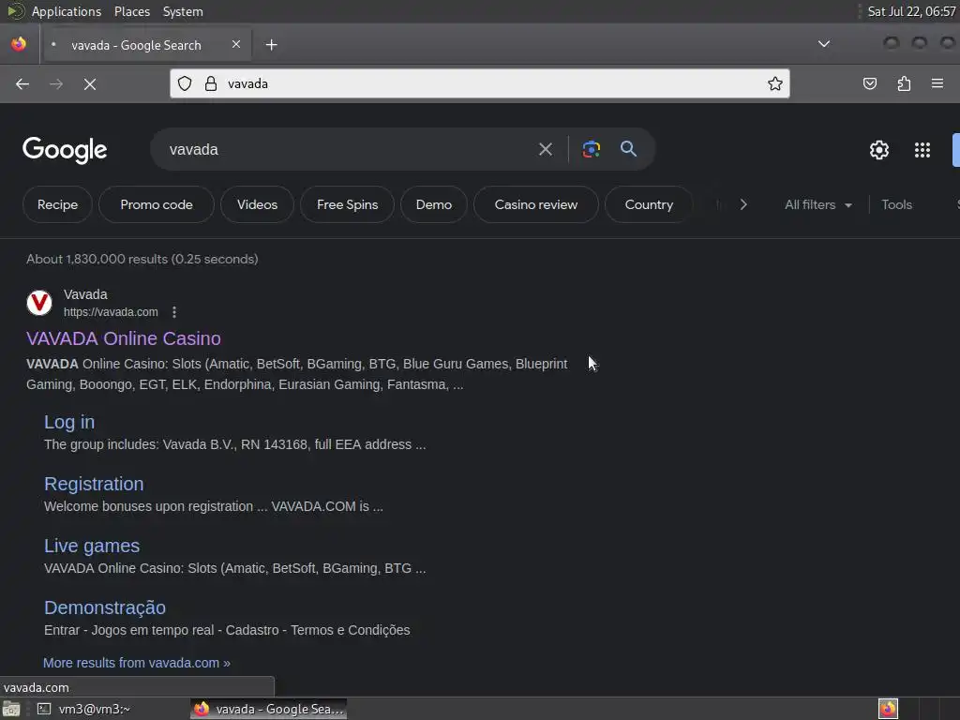This screenshot has height=720, width=960.
Task: Click the https://vavada.com URL text
Action: click(111, 312)
